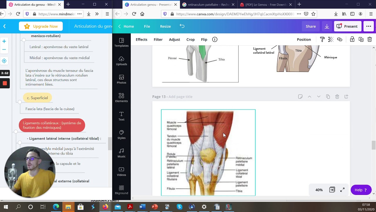Open the Filter options
The height and width of the screenshot is (212, 376).
click(x=158, y=39)
